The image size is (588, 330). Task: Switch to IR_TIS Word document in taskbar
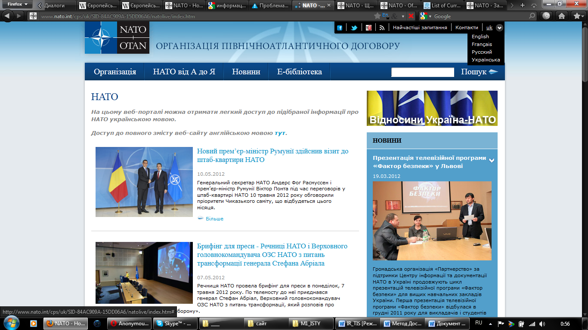click(357, 324)
